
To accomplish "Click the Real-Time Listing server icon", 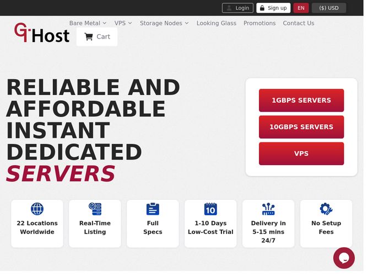I will [x=95, y=209].
